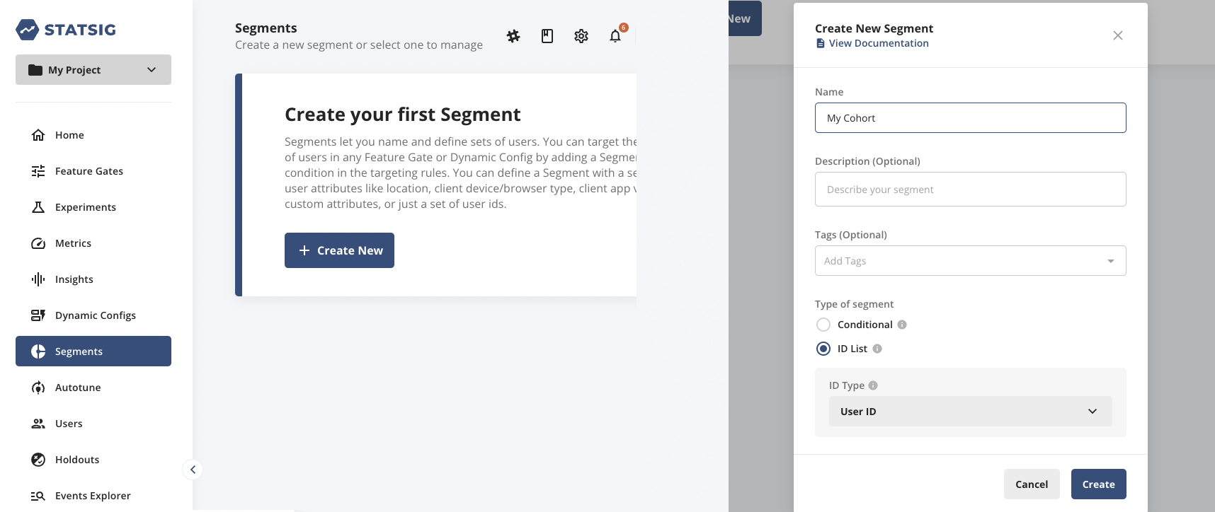Navigate to Dynamic Configs
The width and height of the screenshot is (1215, 512).
(93, 315)
